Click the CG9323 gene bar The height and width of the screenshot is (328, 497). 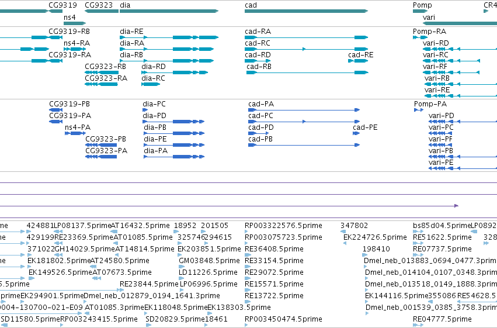point(102,11)
